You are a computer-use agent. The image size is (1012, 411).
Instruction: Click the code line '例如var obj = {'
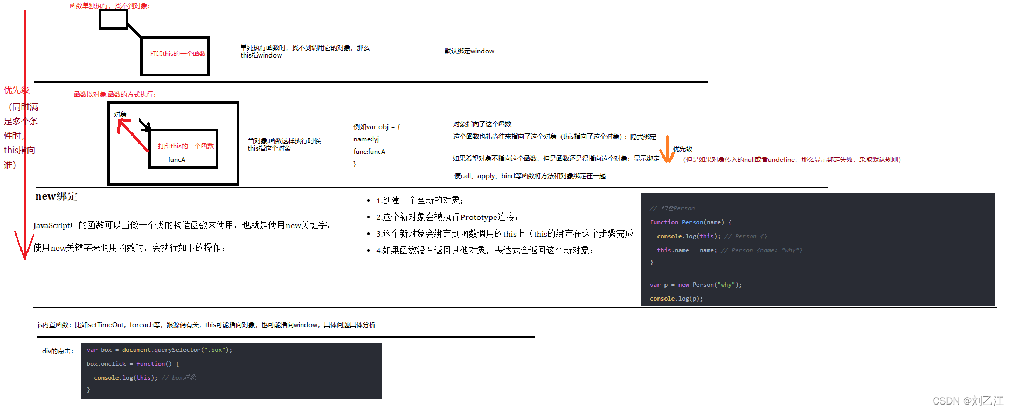coord(377,127)
